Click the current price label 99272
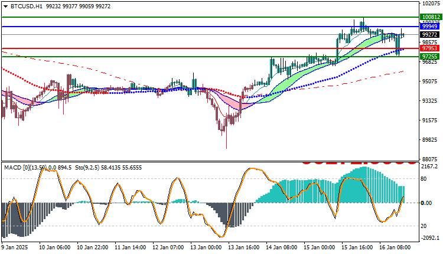 [x=430, y=34]
